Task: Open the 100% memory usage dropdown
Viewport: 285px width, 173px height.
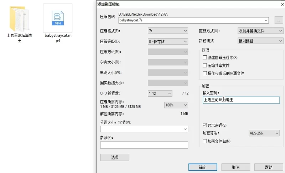Action: (x=176, y=105)
